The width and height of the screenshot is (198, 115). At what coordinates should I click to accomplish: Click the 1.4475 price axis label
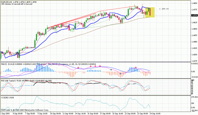[194, 35]
